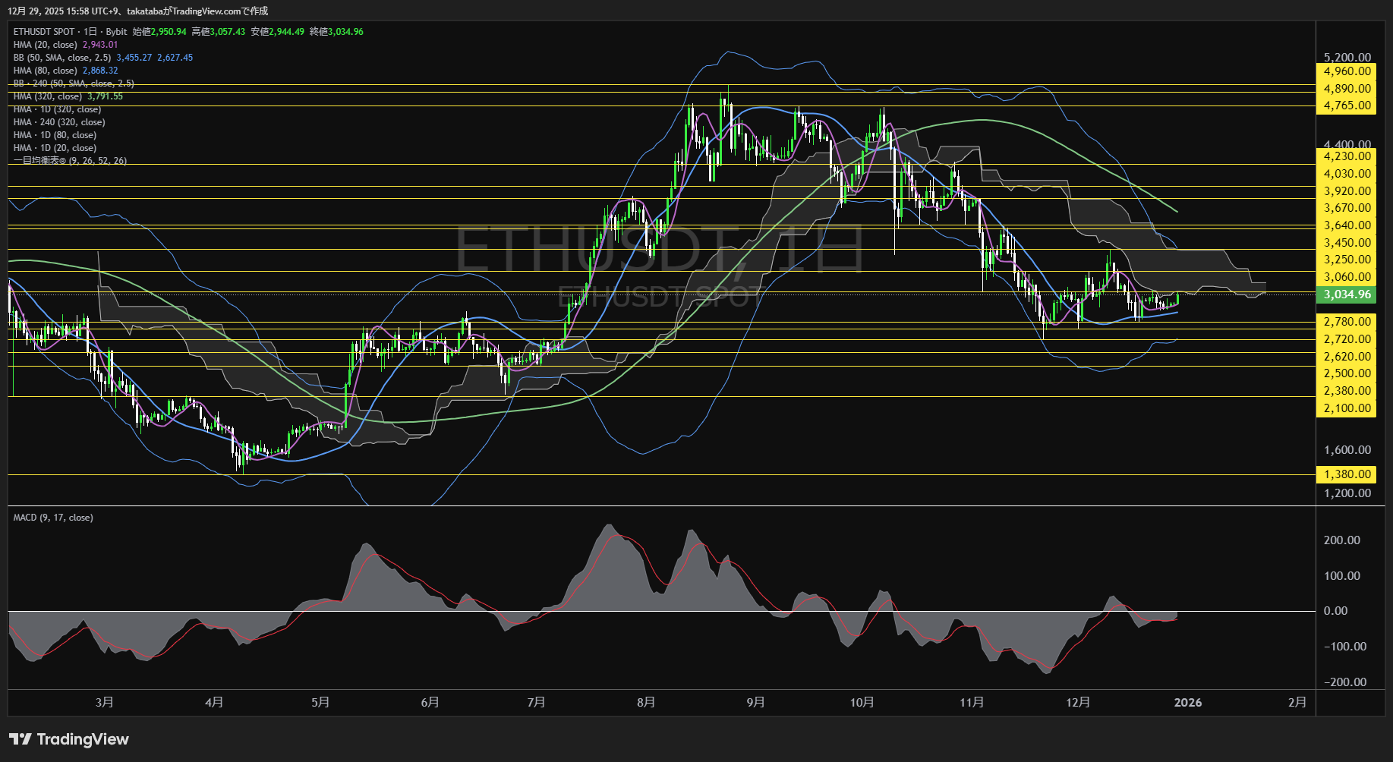Show the hidden HMA · 1D (320, close) indicator
Viewport: 1393px width, 762px height.
[x=56, y=109]
